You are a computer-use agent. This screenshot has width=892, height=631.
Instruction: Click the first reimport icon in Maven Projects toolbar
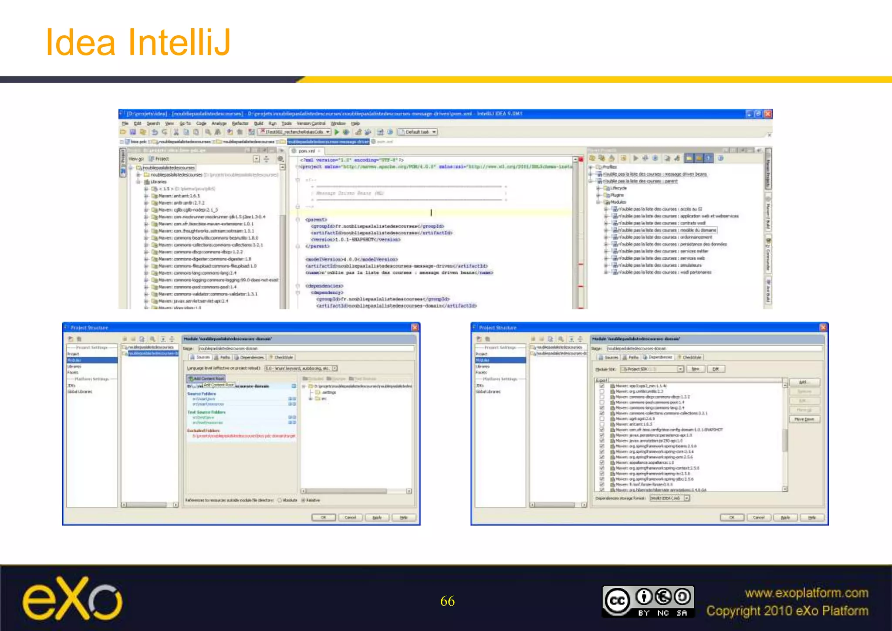(x=592, y=158)
